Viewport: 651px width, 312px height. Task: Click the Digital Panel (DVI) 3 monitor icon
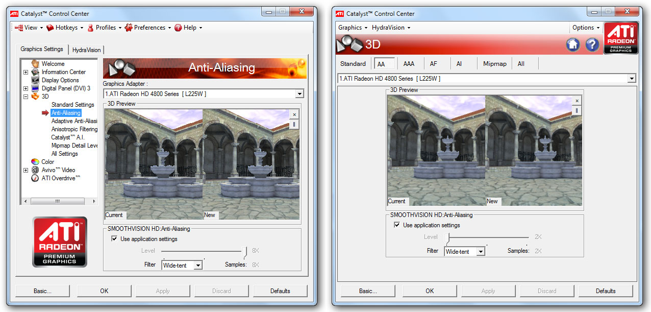tap(35, 88)
